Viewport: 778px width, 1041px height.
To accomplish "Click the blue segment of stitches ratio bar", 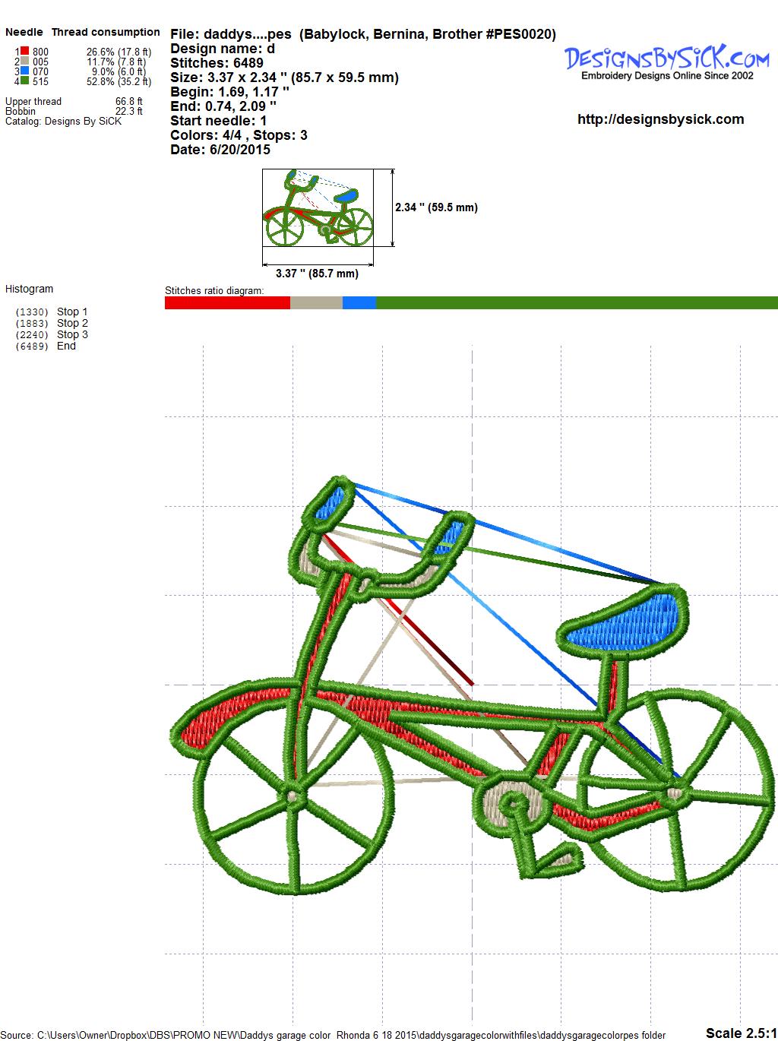I will pyautogui.click(x=359, y=302).
